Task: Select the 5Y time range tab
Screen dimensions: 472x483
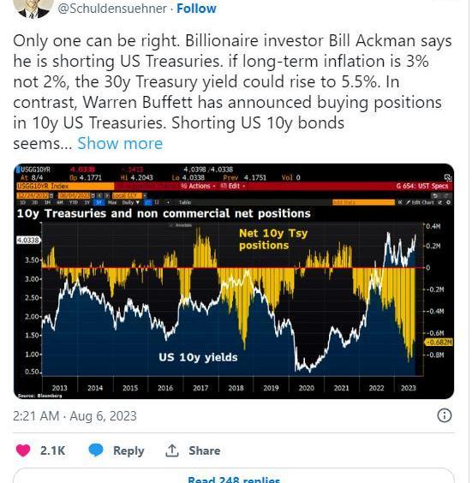Action: [99, 202]
